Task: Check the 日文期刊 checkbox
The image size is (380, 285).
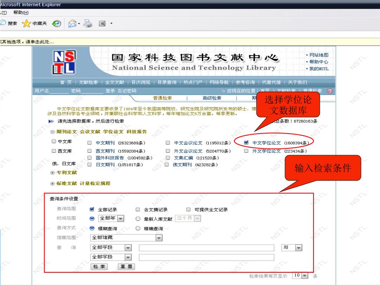Action: 89,164
